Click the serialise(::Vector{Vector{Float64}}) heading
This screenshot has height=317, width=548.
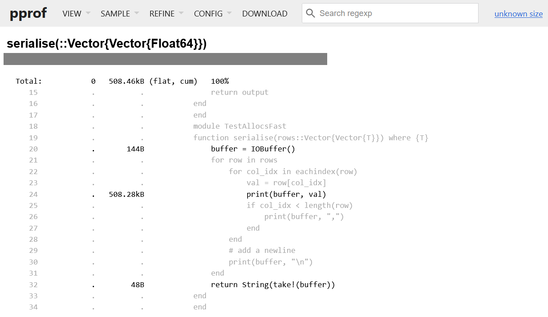[107, 44]
